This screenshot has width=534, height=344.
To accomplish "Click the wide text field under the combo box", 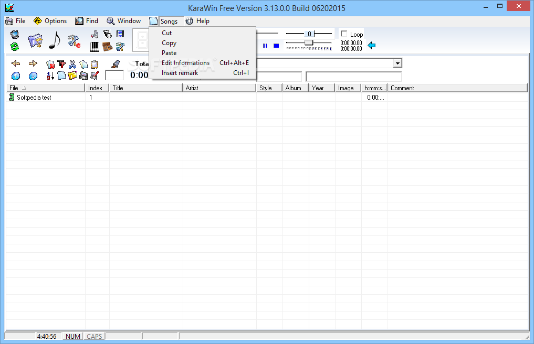I will (x=353, y=77).
